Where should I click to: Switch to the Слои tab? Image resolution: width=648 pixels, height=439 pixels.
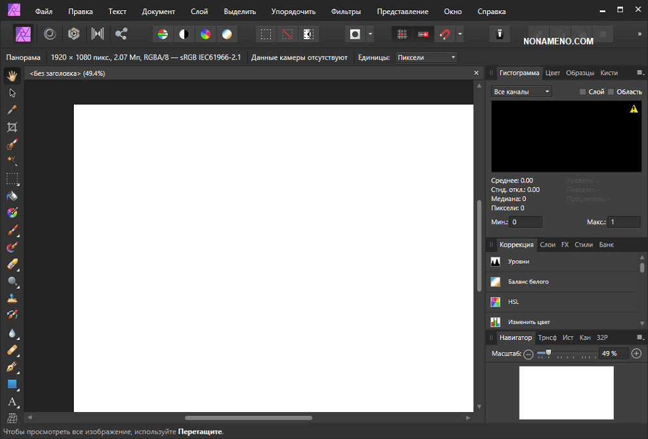547,245
